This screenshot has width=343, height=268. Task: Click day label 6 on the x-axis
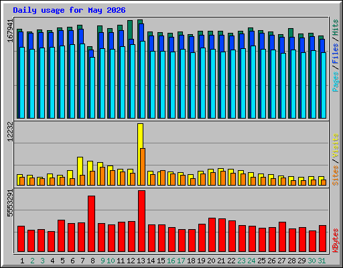click(x=72, y=261)
